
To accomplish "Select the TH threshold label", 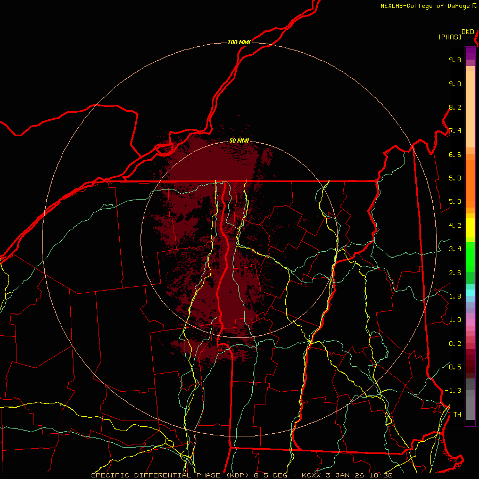I will [x=457, y=415].
